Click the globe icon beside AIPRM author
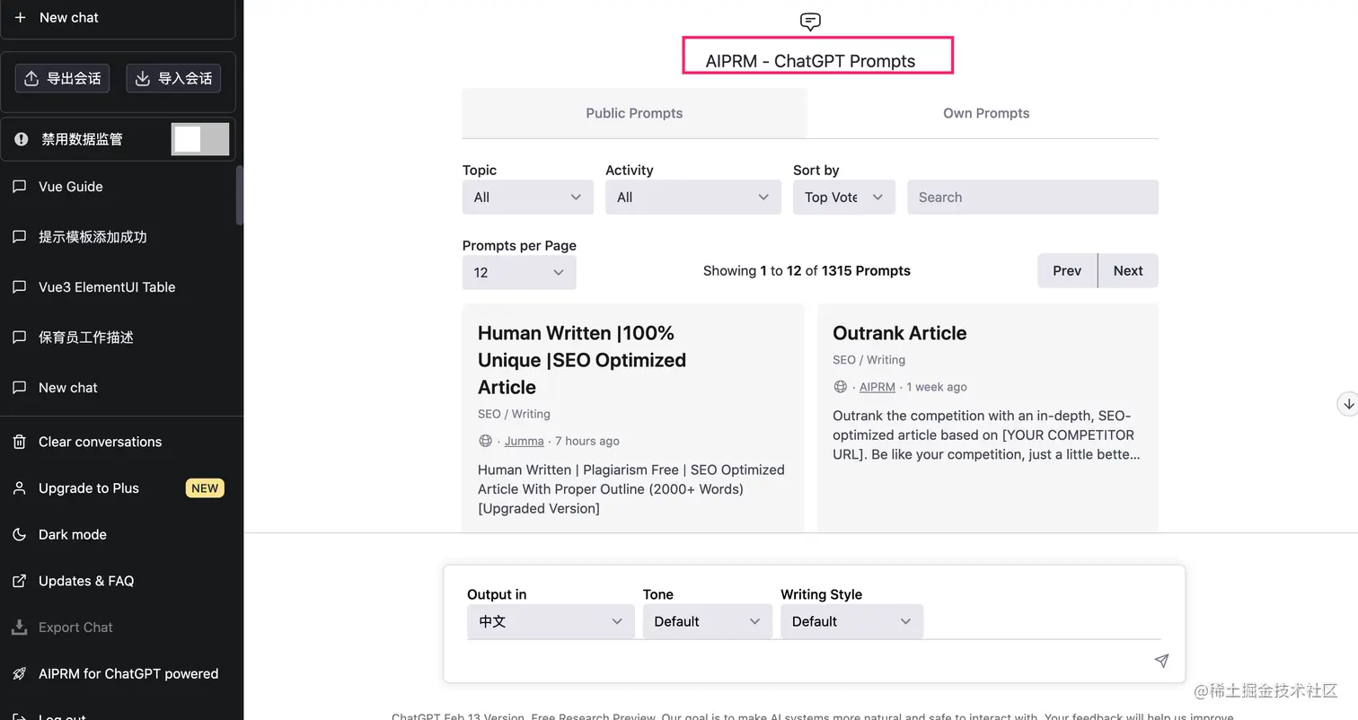Image resolution: width=1358 pixels, height=720 pixels. point(841,387)
